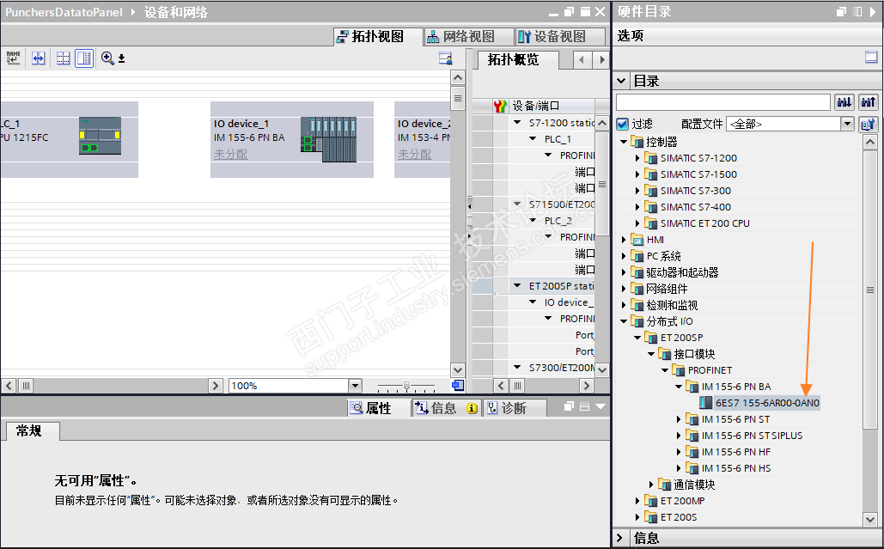The image size is (884, 549).
Task: Click the collapse inspector arrow icon
Action: 601,406
